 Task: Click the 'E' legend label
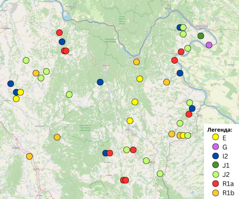224,138
